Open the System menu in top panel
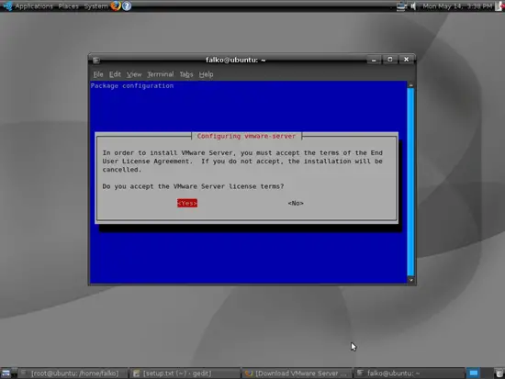 click(x=95, y=6)
